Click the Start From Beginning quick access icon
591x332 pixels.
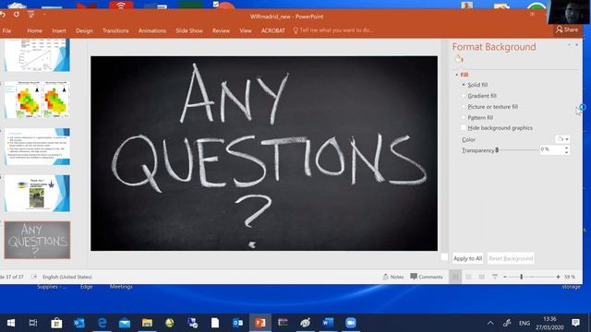(30, 15)
